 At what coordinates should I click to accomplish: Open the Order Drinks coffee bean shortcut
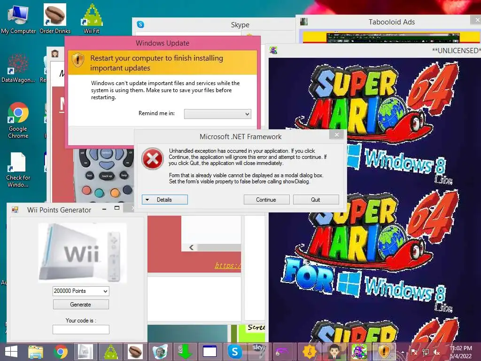(55, 19)
